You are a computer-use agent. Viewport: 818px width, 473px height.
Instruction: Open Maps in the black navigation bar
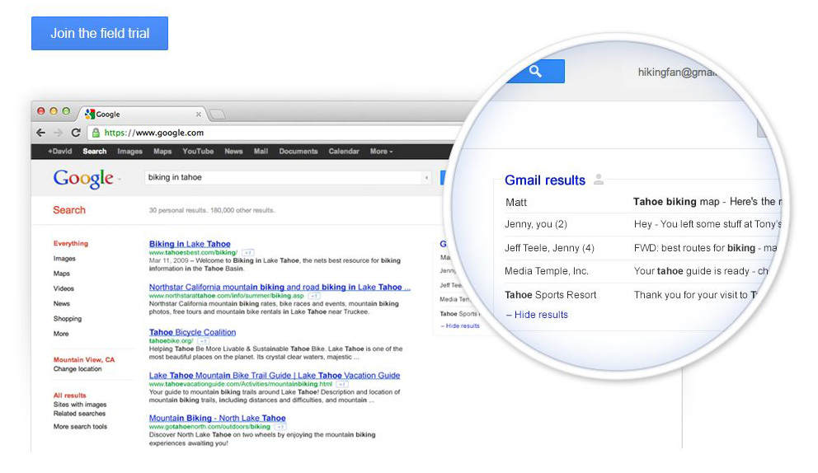coord(162,152)
